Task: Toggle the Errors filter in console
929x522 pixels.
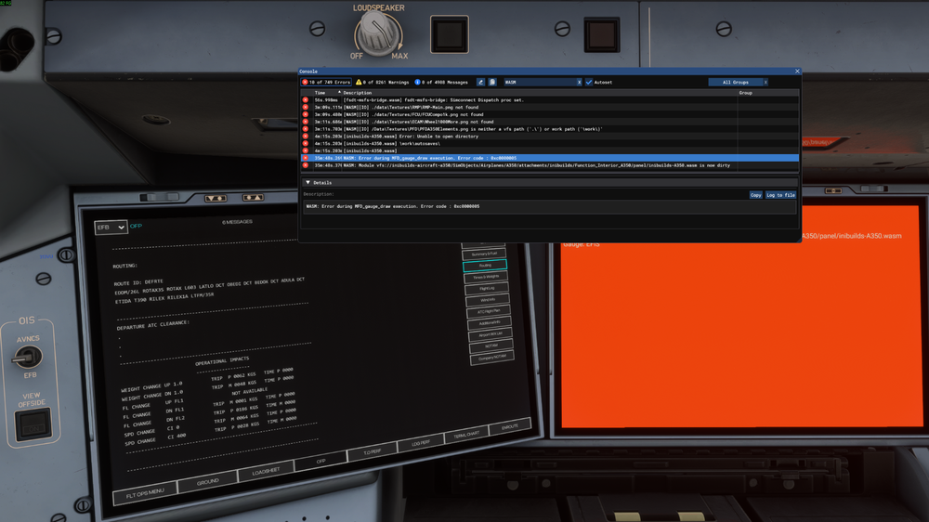Action: (x=326, y=82)
